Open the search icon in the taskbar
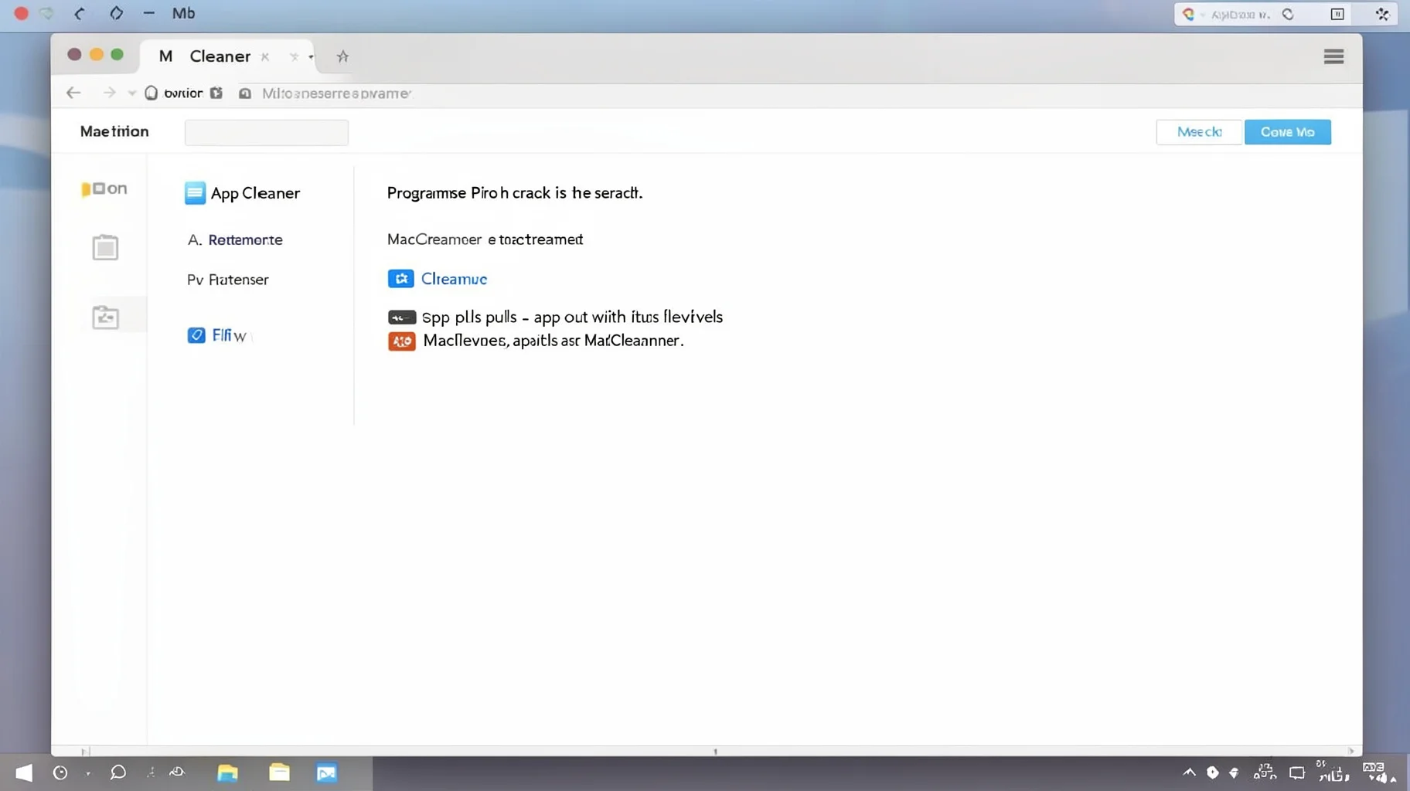The height and width of the screenshot is (791, 1410). 118,772
